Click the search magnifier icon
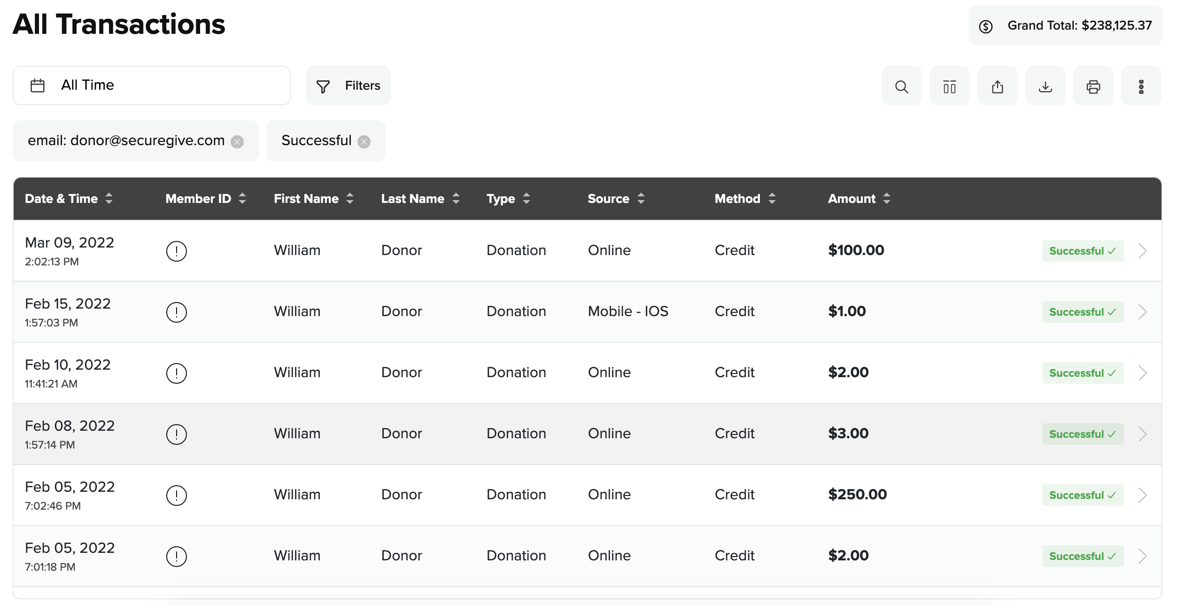This screenshot has height=605, width=1177. [901, 86]
